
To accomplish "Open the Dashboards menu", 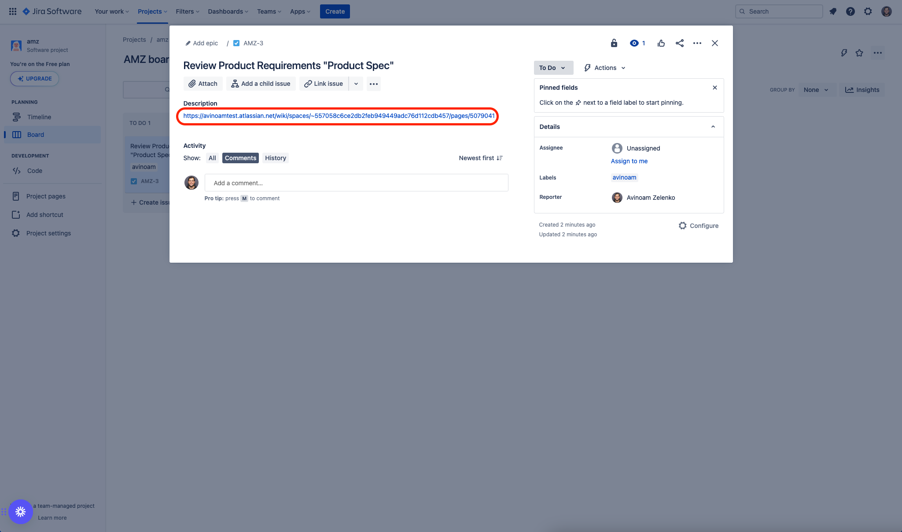I will 228,11.
